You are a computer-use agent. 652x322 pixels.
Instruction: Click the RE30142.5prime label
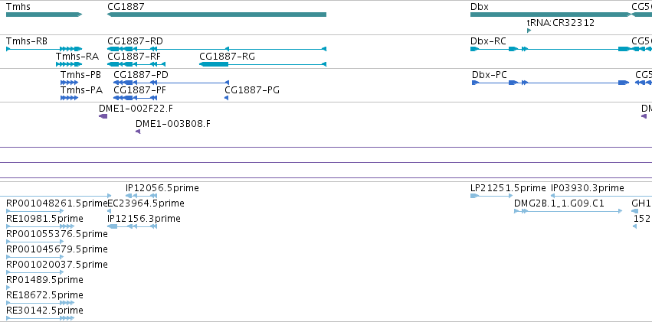[45, 311]
